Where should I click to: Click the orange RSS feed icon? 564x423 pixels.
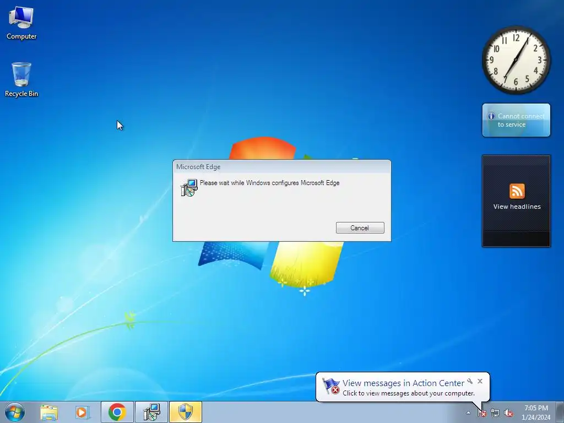517,191
